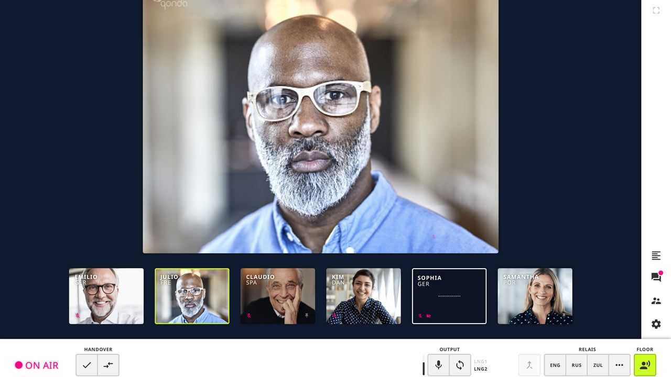
Task: Toggle the Floor audio button
Action: click(645, 365)
